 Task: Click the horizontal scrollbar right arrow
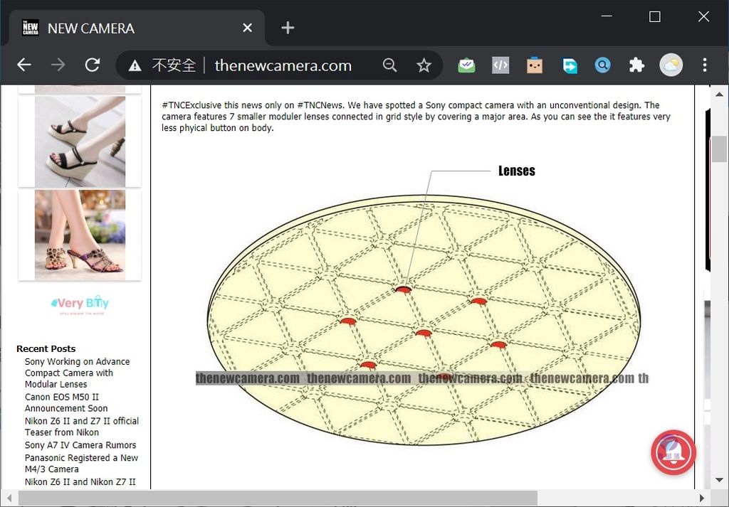(702, 498)
